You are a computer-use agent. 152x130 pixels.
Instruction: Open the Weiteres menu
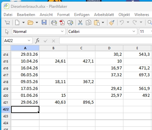click(x=142, y=15)
